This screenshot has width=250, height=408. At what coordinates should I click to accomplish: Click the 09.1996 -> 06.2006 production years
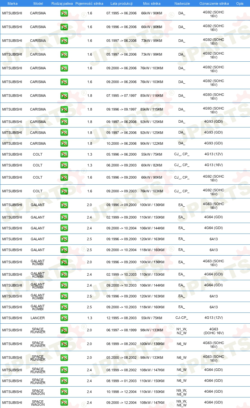(x=121, y=27)
